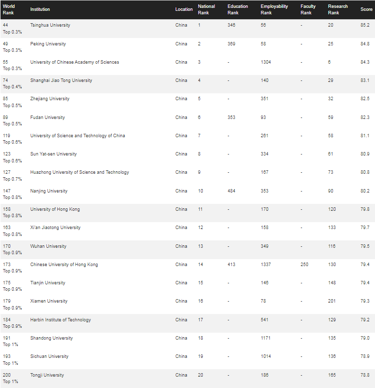This screenshot has height=388, width=375.
Task: Click the Faculty Rank header
Action: pos(308,9)
